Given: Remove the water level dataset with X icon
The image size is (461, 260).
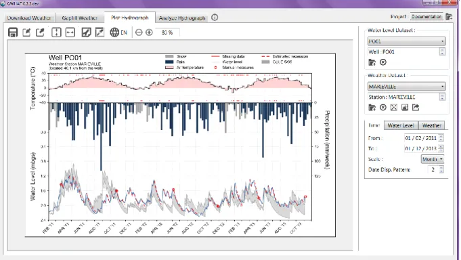Looking at the screenshot, I should [382, 62].
